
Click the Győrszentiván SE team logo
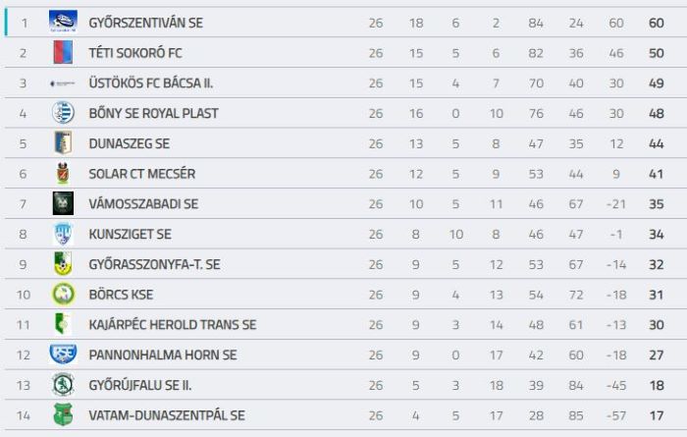[63, 22]
